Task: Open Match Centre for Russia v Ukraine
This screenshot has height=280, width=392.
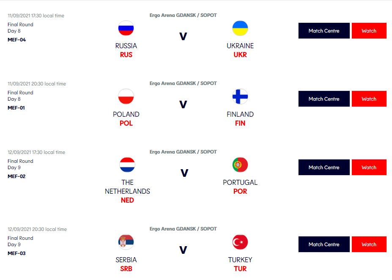Action: point(324,31)
